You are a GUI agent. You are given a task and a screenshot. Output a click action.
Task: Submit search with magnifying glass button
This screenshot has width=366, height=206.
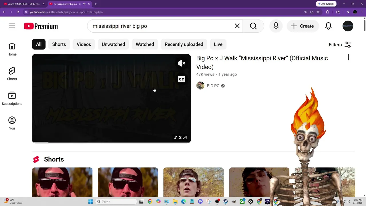click(x=253, y=26)
